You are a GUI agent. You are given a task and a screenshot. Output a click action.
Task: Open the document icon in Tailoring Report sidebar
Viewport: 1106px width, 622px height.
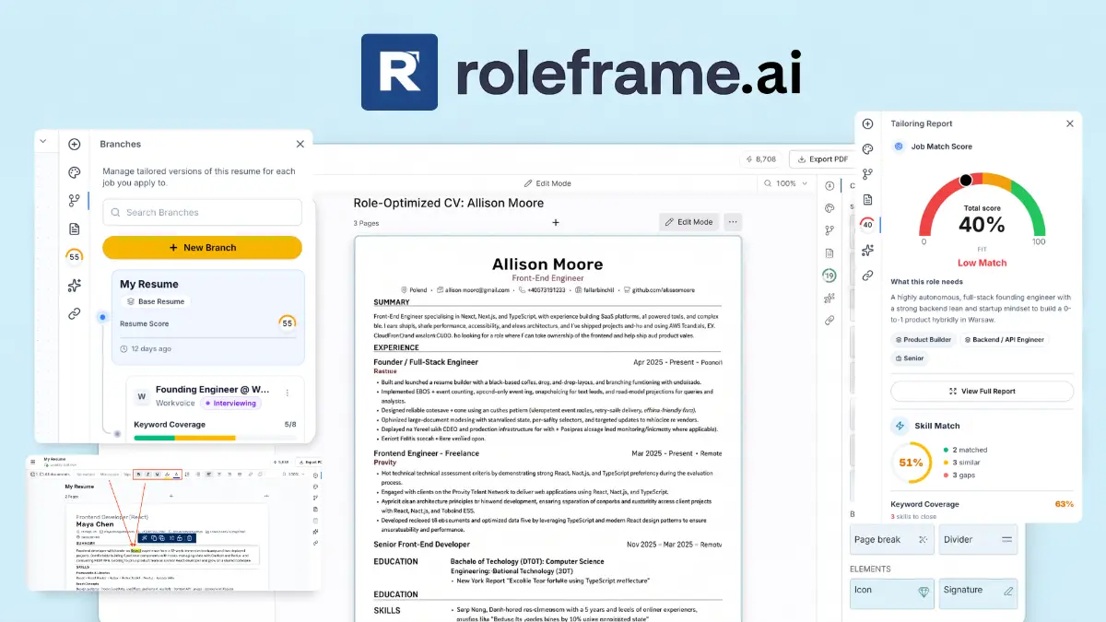pyautogui.click(x=867, y=199)
